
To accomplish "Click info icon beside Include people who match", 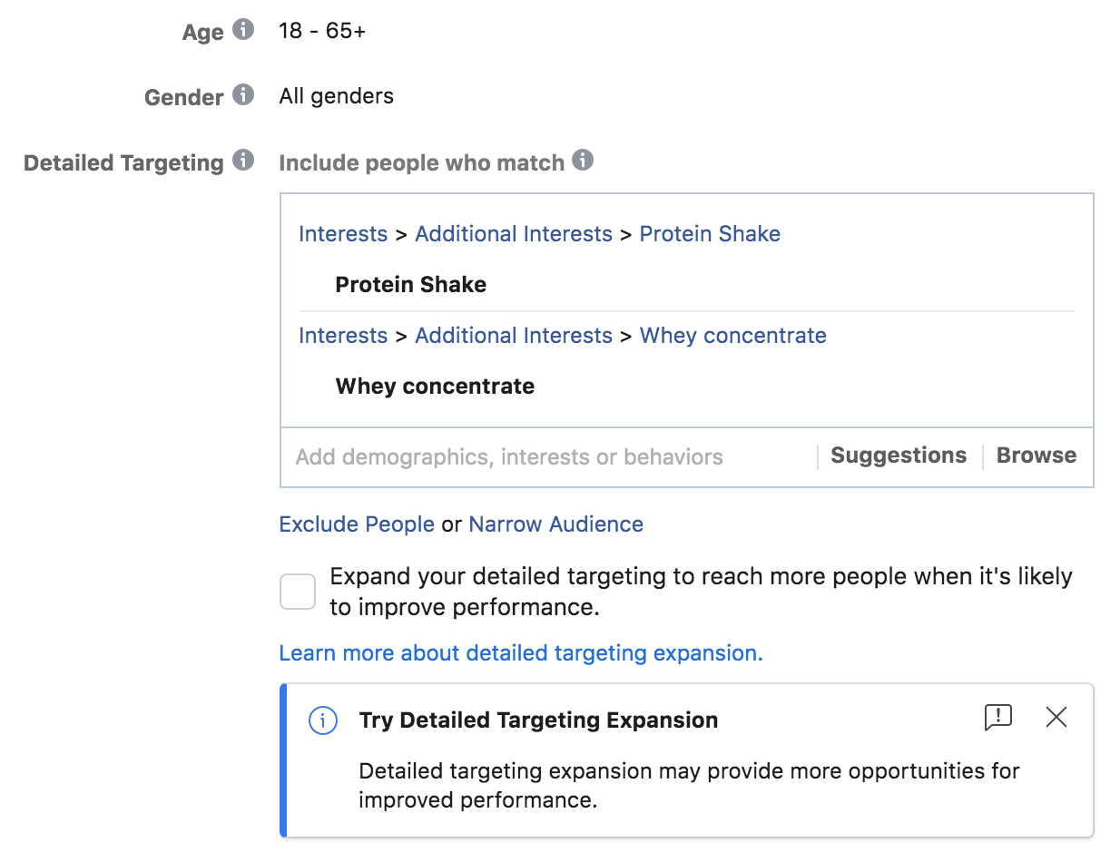I will click(583, 161).
